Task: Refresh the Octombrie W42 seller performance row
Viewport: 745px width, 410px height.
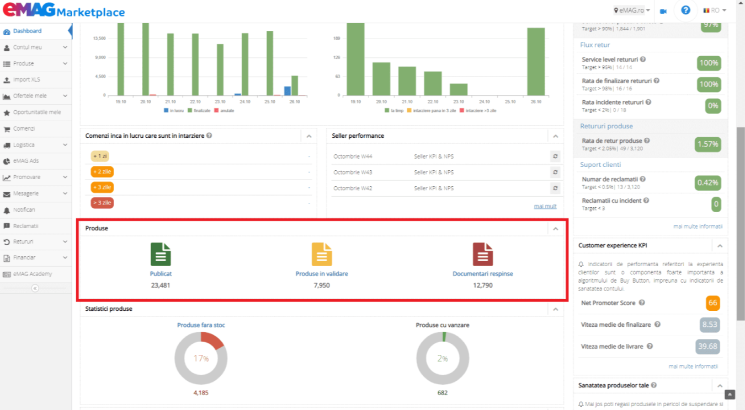Action: [x=555, y=188]
